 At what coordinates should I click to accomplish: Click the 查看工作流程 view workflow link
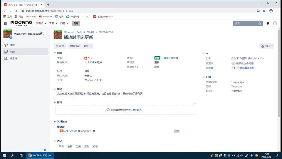[171, 58]
